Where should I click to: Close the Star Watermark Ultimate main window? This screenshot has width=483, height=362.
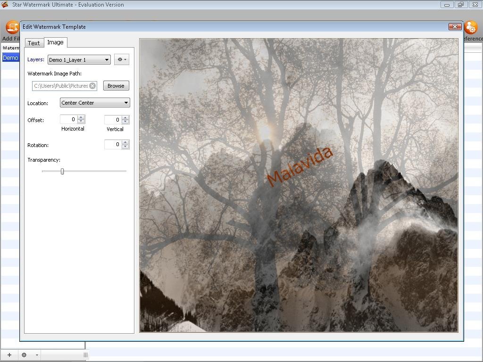click(x=475, y=5)
